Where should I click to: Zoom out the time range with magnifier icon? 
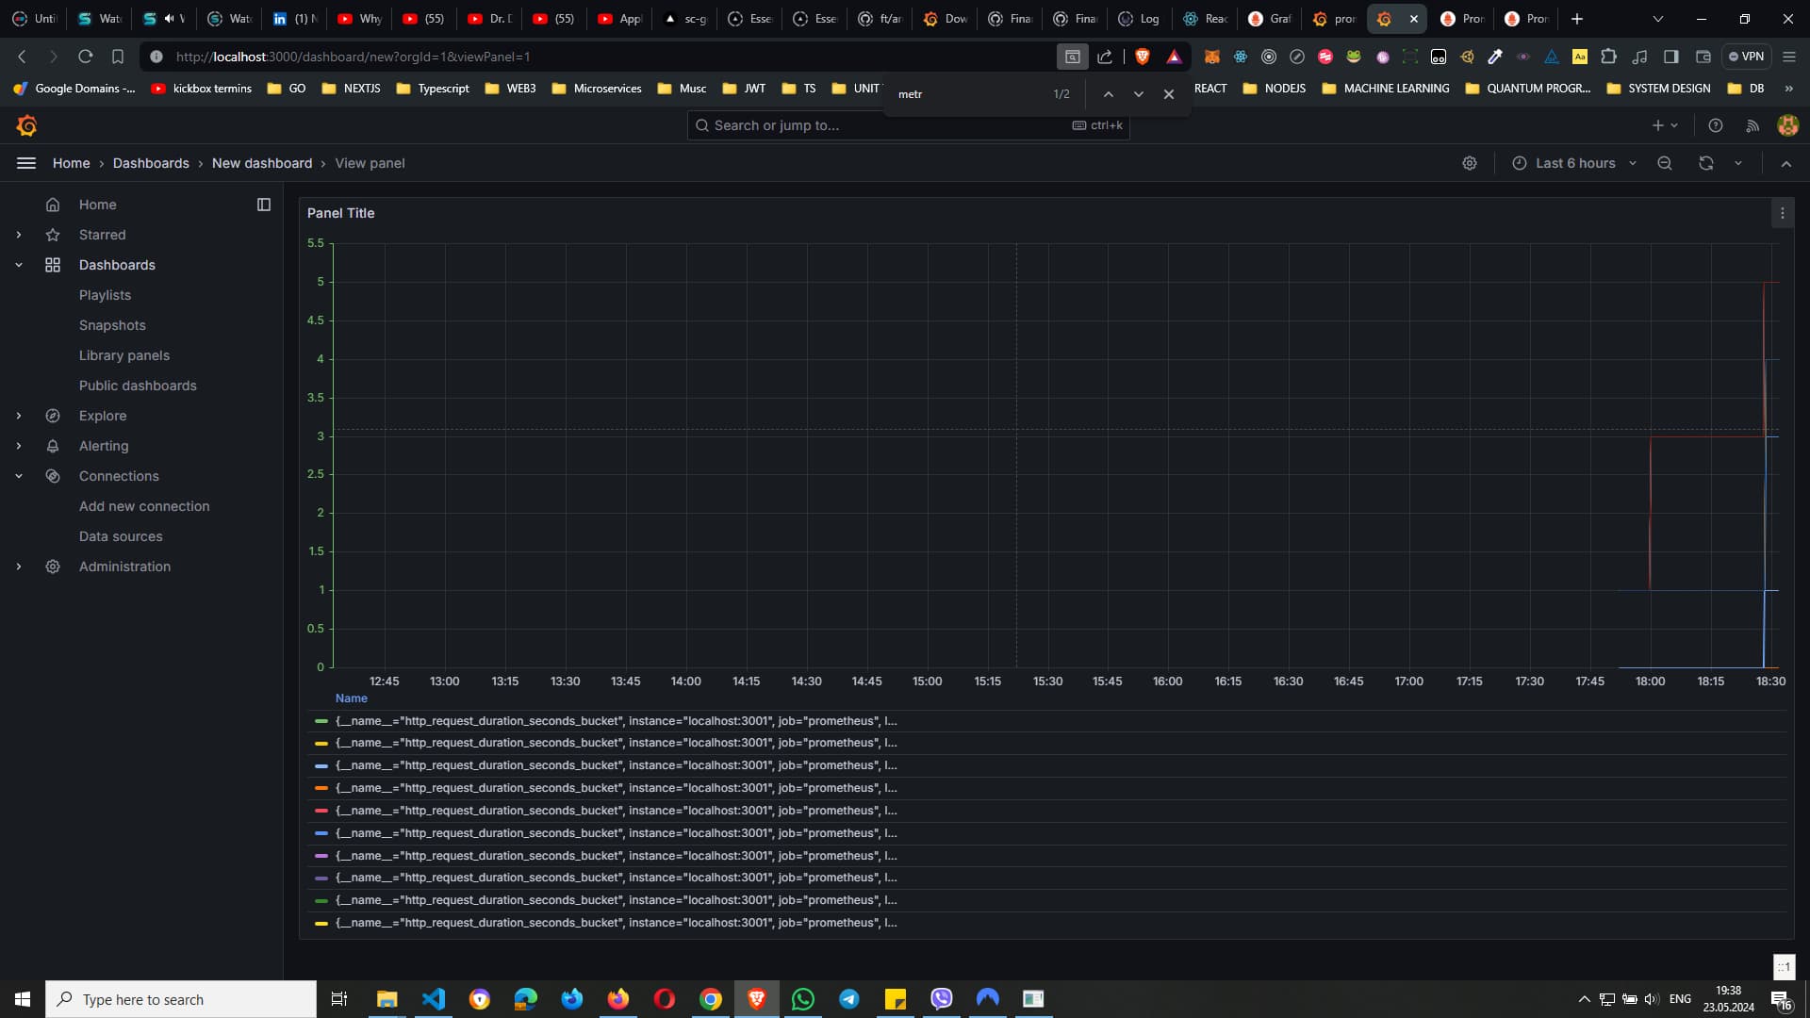pyautogui.click(x=1664, y=163)
